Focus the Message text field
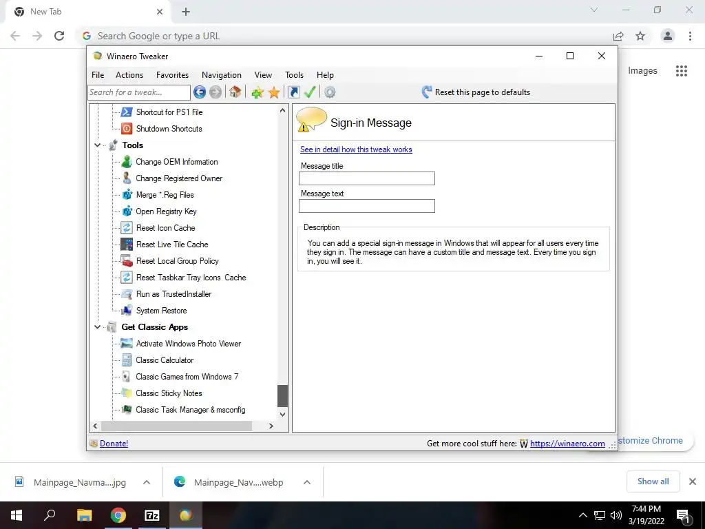The width and height of the screenshot is (705, 529). pyautogui.click(x=367, y=206)
